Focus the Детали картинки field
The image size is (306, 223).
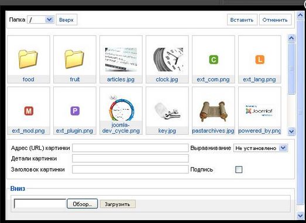pyautogui.click(x=130, y=159)
